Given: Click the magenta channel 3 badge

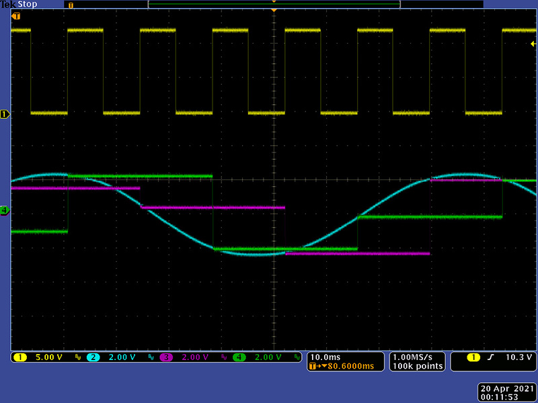Looking at the screenshot, I should [165, 357].
